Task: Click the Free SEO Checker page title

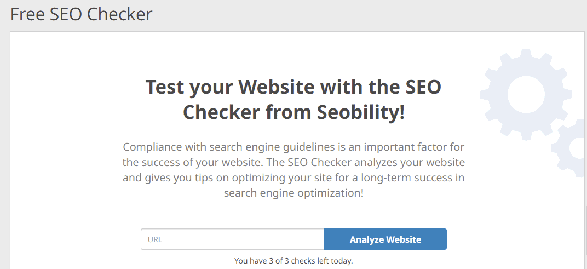Action: tap(82, 14)
